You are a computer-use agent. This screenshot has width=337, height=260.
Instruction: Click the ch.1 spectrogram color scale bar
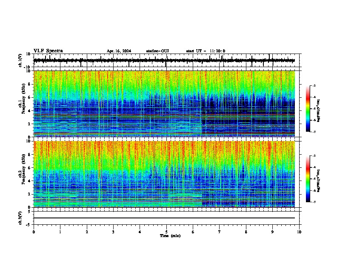coord(308,109)
